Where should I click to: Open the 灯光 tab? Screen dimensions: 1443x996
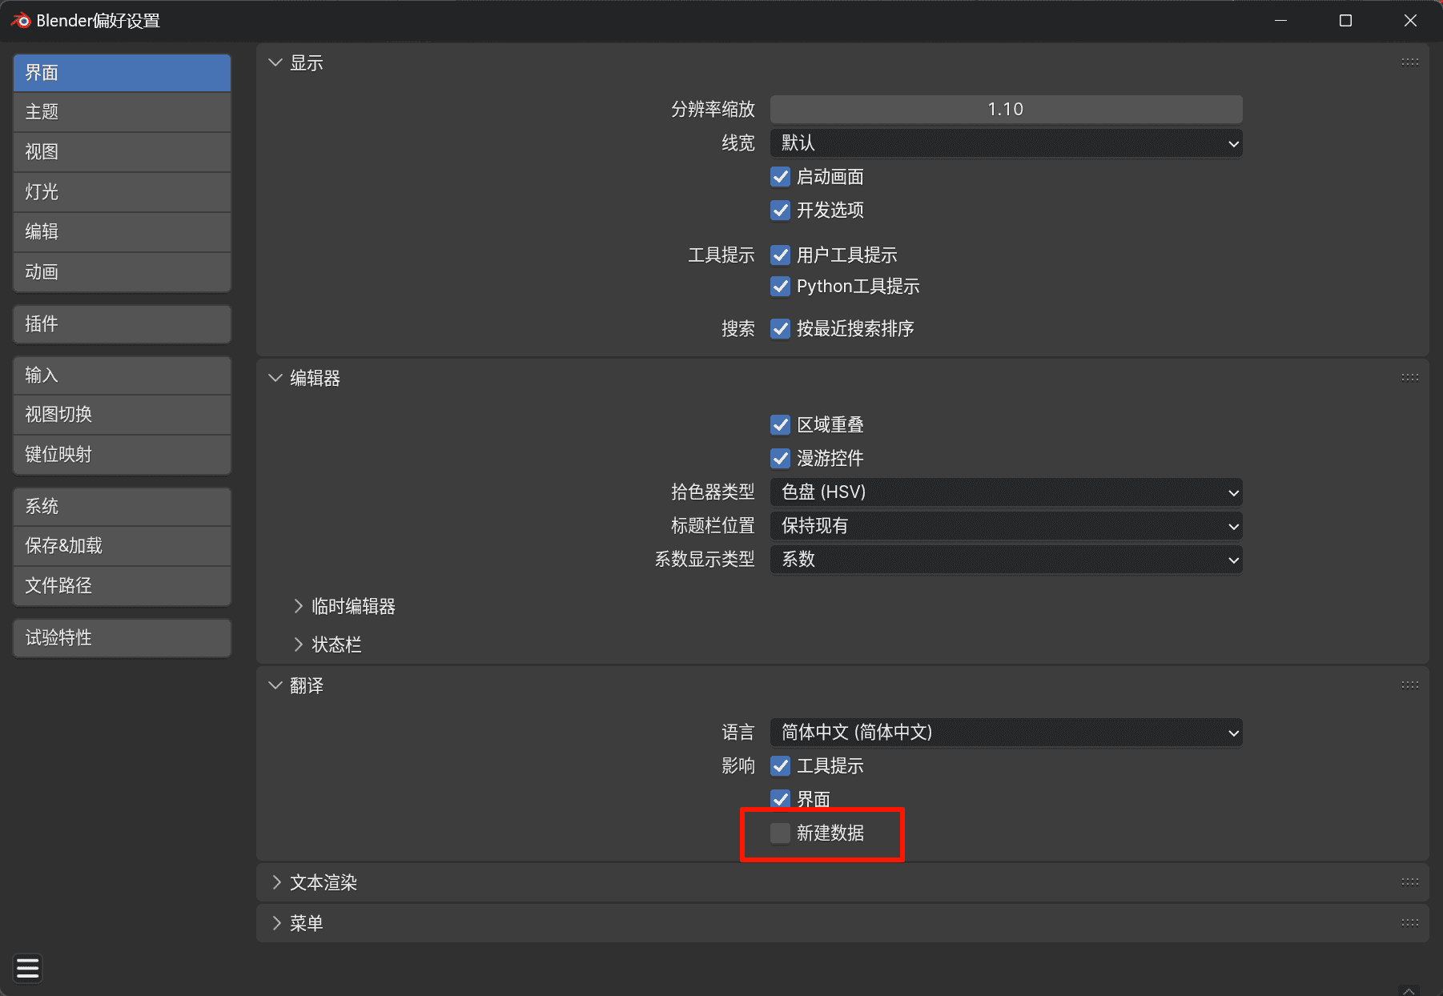coord(122,192)
